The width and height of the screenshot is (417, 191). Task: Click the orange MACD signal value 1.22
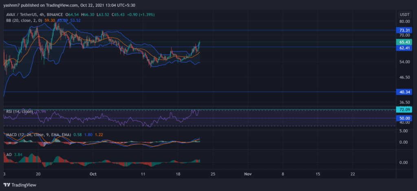pos(99,134)
